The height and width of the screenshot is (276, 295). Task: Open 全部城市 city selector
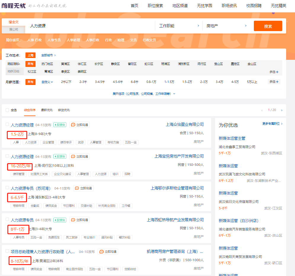[x=48, y=55]
